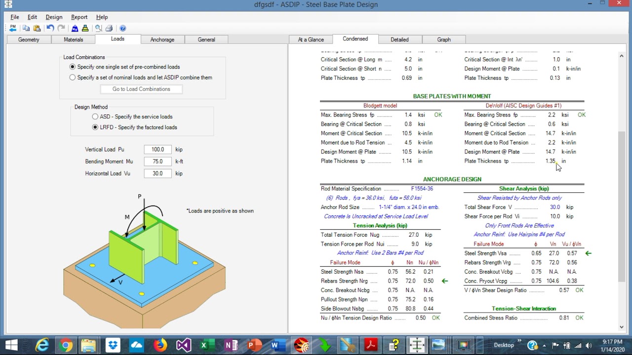632x355 pixels.
Task: Click Go to Load Combinations button
Action: [x=141, y=89]
